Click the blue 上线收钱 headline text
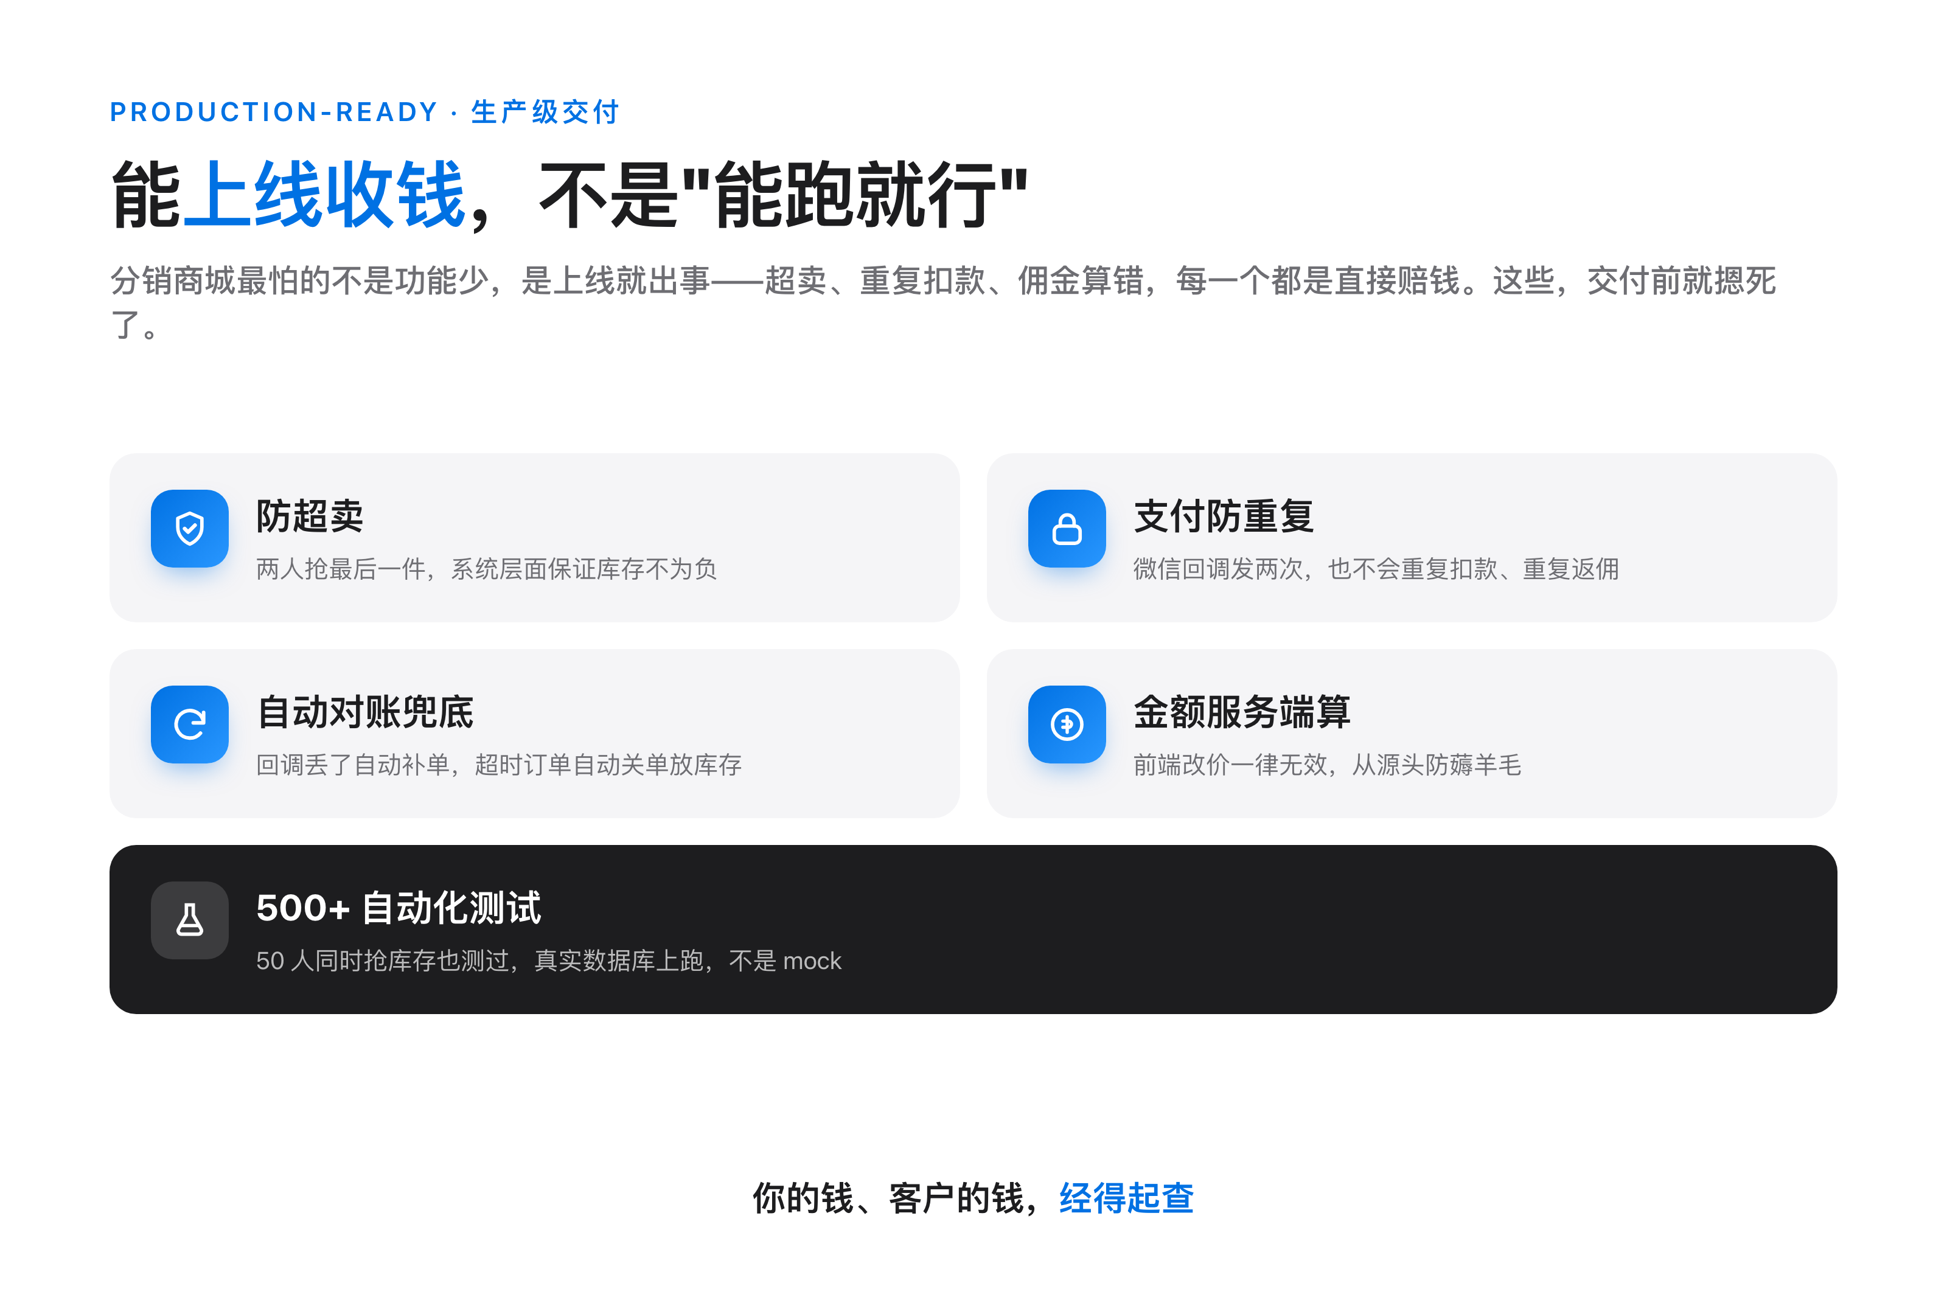 click(323, 195)
